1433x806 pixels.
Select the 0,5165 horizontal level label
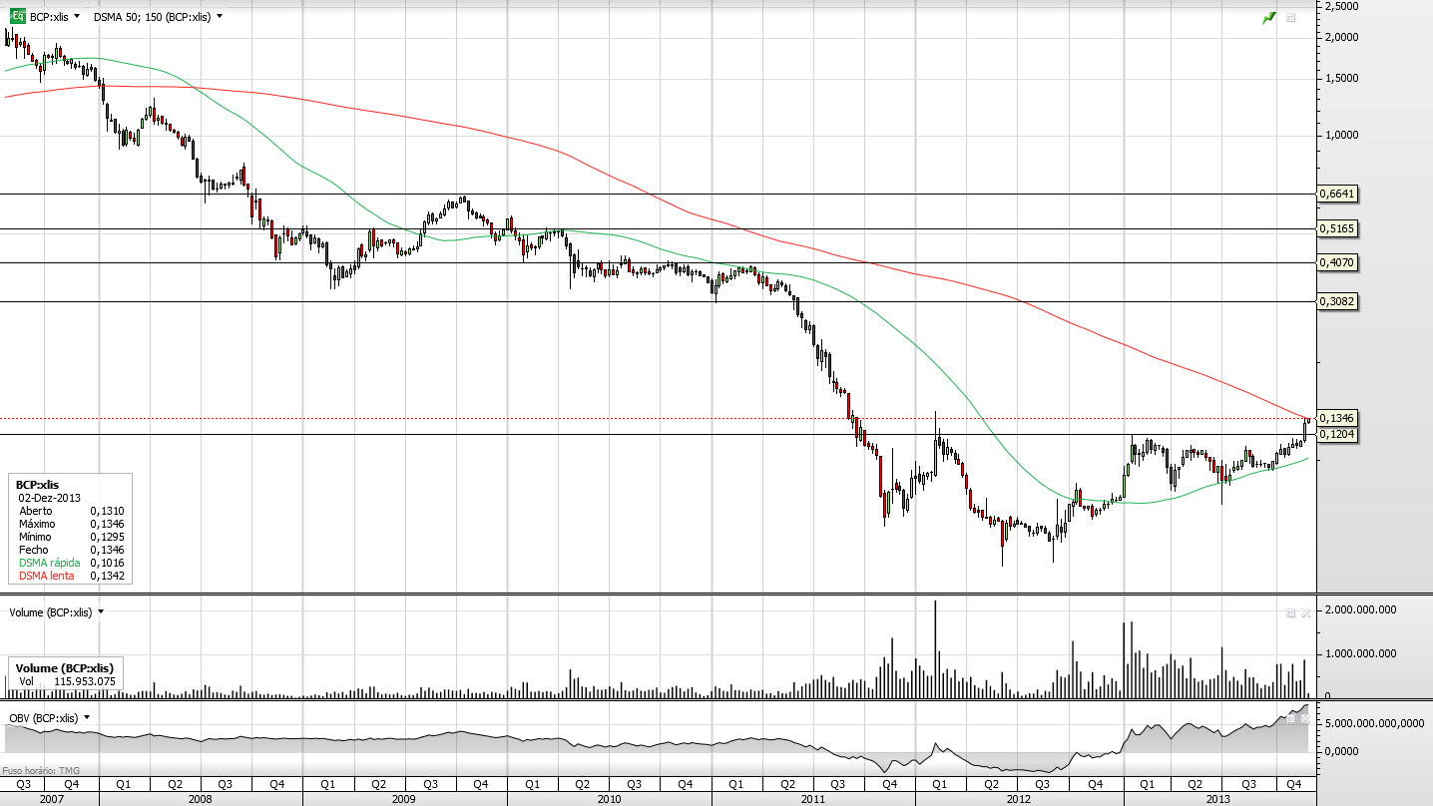1337,228
